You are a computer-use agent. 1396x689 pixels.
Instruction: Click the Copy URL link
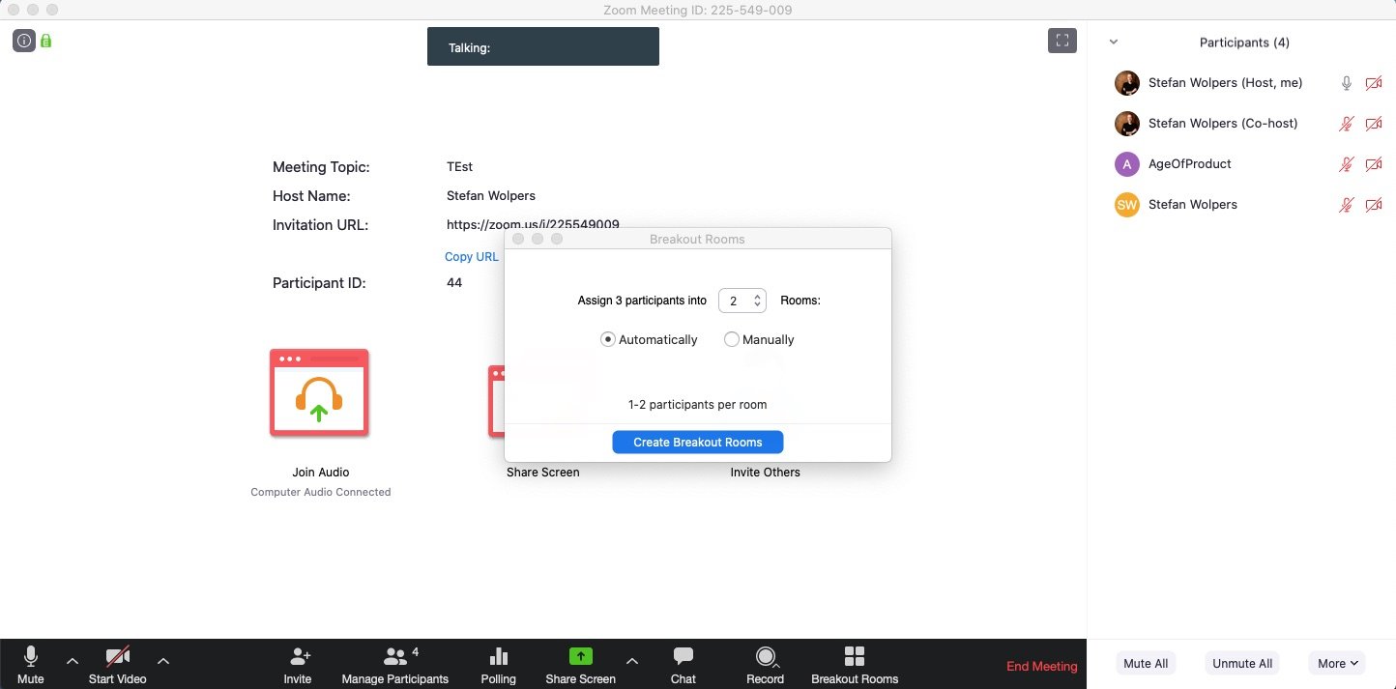tap(472, 257)
